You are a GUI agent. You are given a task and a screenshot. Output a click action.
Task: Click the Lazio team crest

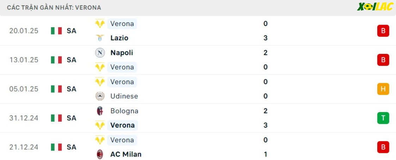(x=100, y=38)
